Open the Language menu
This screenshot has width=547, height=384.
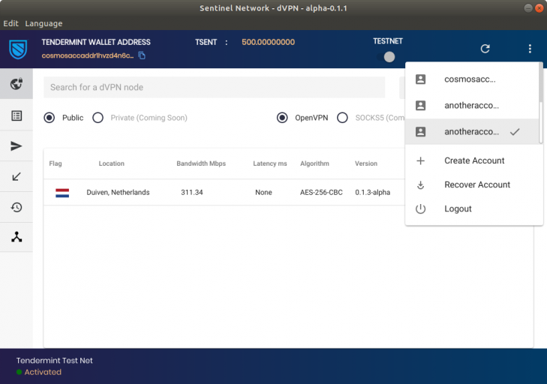[x=44, y=23]
